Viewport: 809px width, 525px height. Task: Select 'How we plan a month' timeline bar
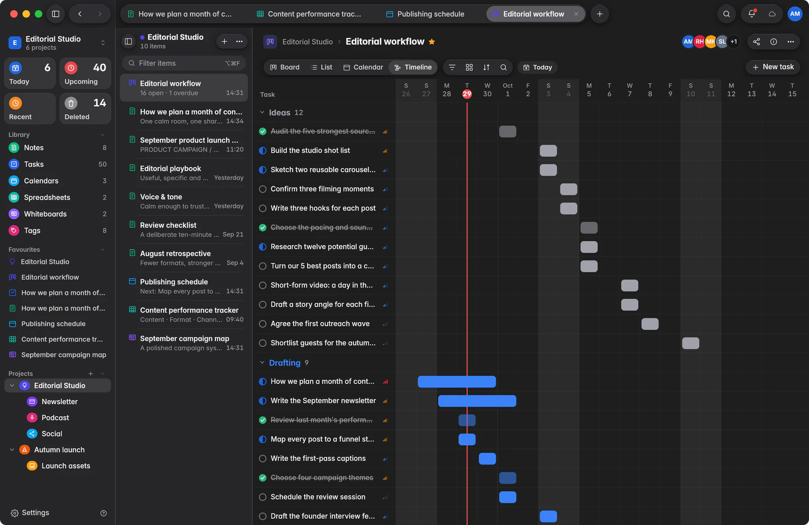(457, 382)
